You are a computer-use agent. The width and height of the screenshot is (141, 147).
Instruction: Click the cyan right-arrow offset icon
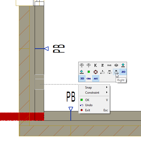[82, 72]
